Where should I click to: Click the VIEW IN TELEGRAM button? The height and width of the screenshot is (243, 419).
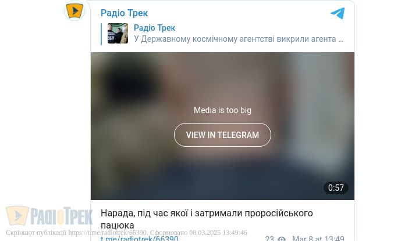pos(222,135)
